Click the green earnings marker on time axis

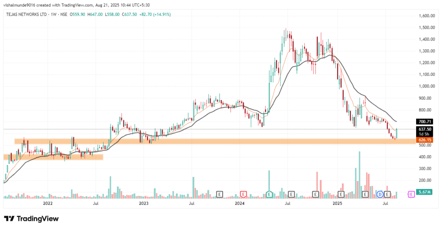pyautogui.click(x=269, y=194)
